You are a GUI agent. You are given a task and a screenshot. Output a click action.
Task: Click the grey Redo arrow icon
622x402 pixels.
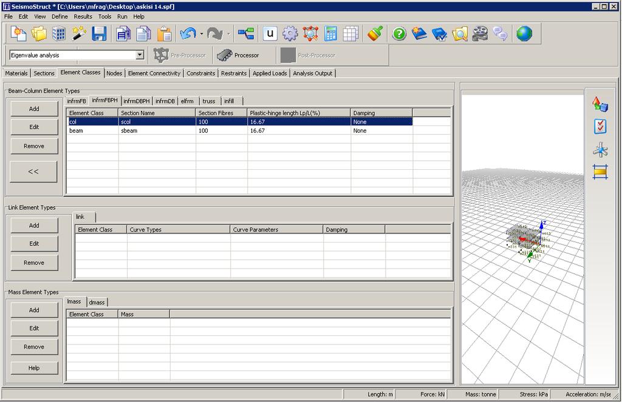tap(214, 34)
